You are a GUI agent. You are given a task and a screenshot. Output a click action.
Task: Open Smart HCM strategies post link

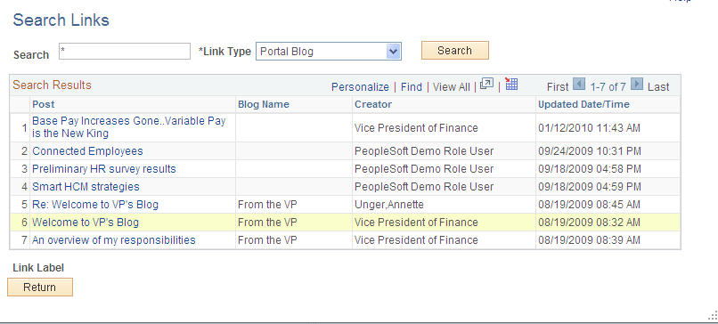pyautogui.click(x=86, y=187)
